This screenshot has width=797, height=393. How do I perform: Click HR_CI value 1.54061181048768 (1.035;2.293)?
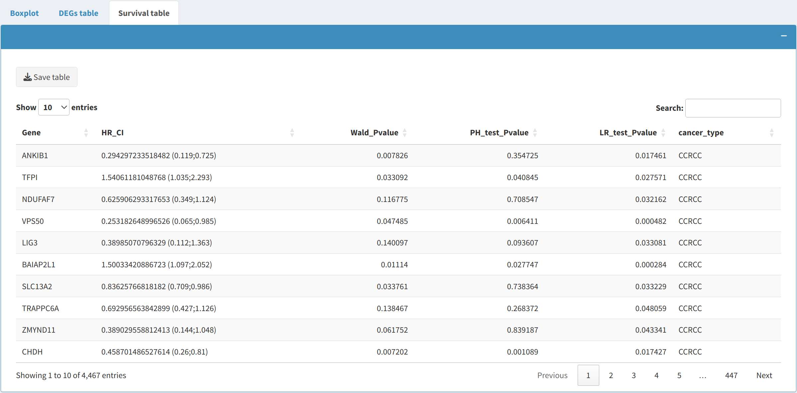(157, 177)
